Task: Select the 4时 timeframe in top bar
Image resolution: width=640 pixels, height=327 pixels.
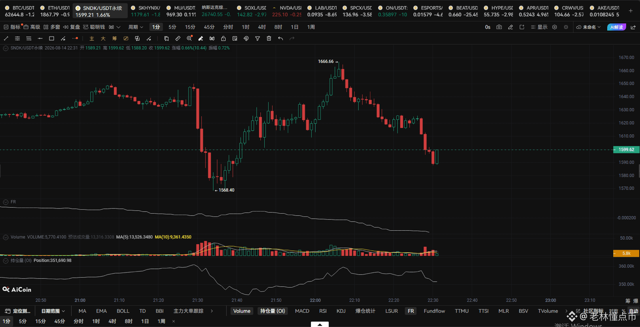Action: pyautogui.click(x=262, y=27)
